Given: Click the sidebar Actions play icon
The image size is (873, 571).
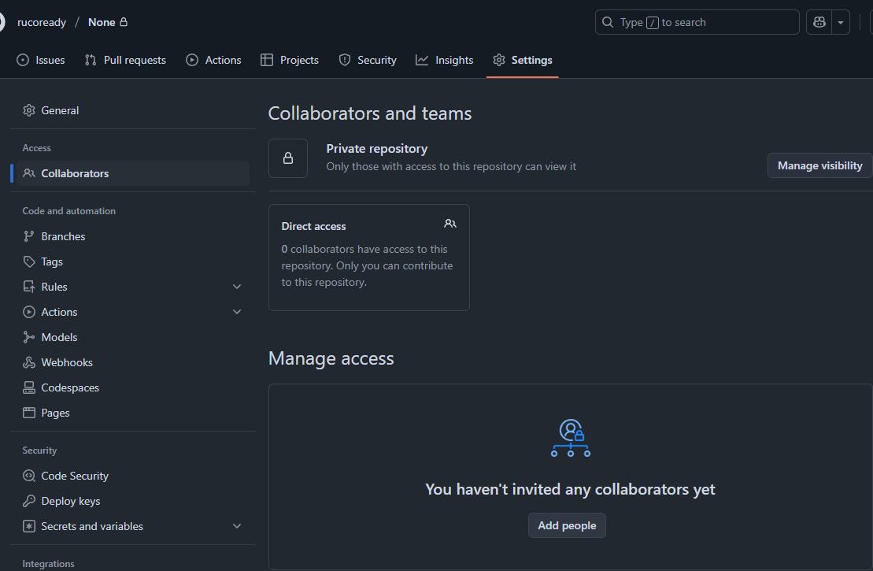Looking at the screenshot, I should tap(29, 312).
